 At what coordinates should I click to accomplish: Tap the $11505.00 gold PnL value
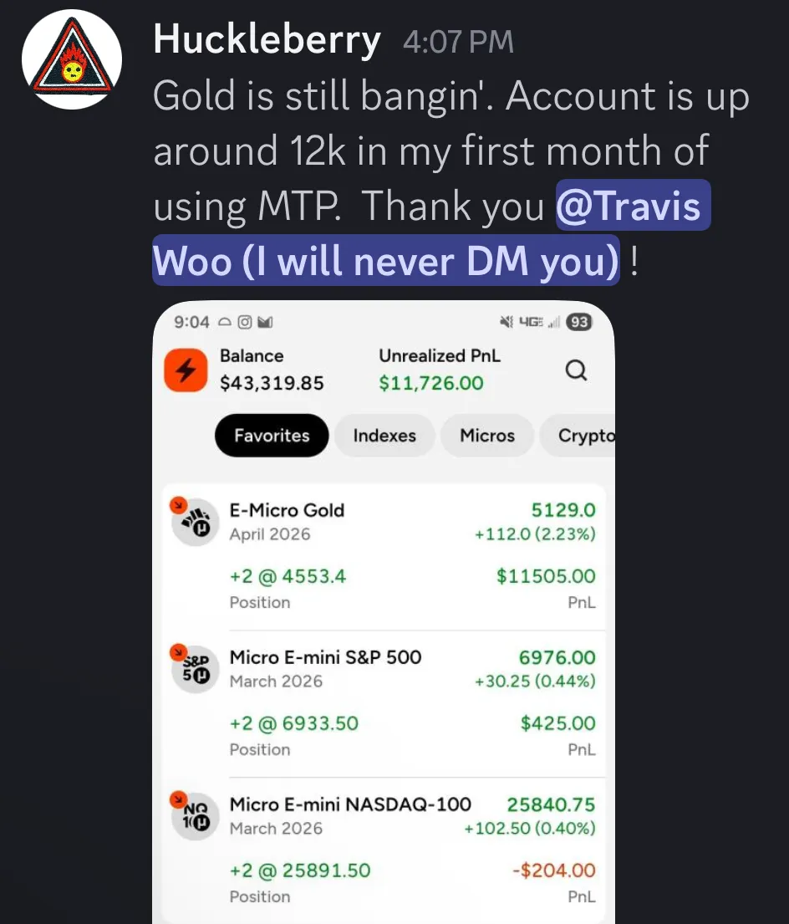click(x=546, y=576)
